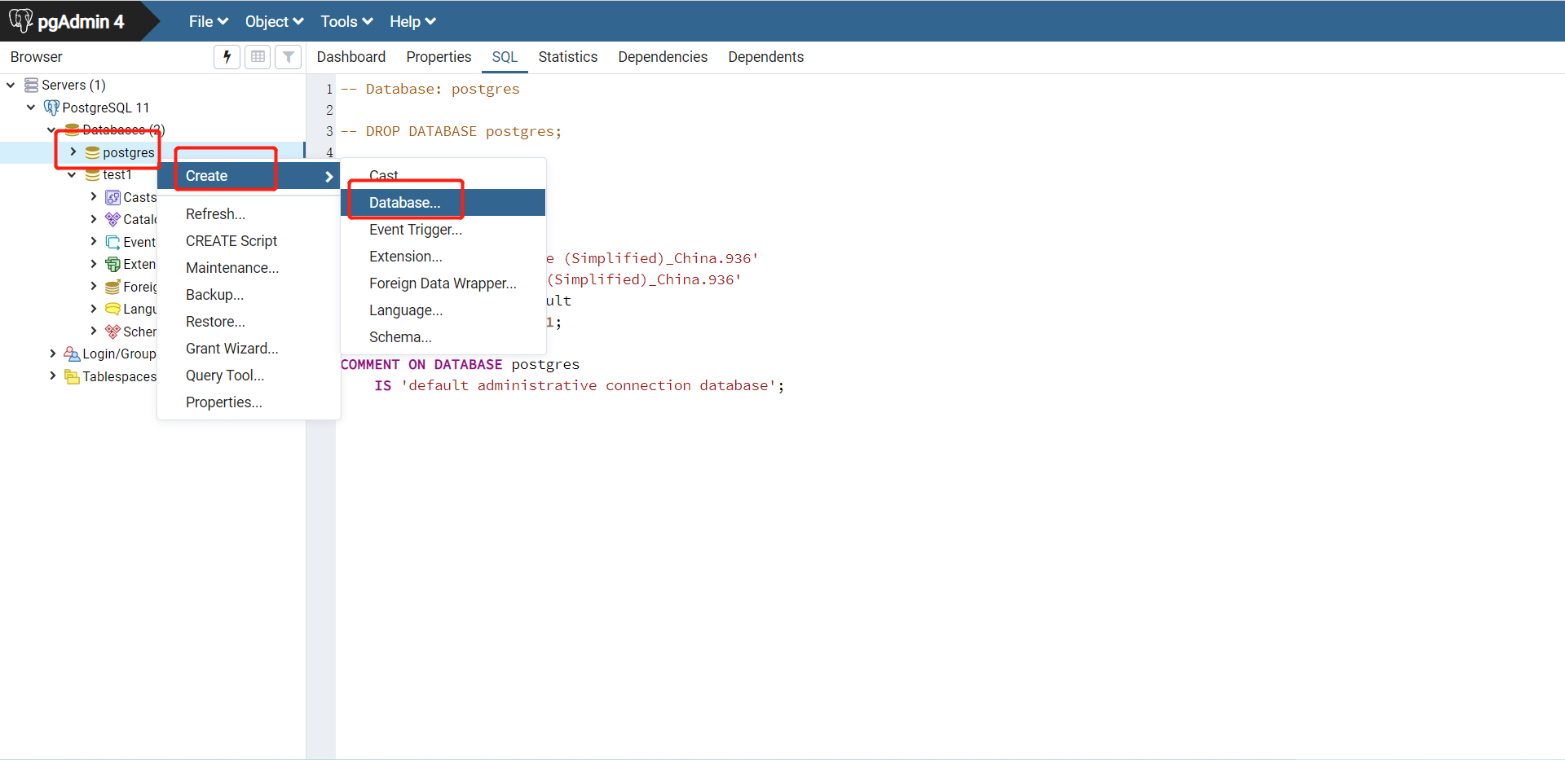Viewport: 1565px width, 760px height.
Task: Switch to the Dashboard tab
Action: pyautogui.click(x=351, y=57)
